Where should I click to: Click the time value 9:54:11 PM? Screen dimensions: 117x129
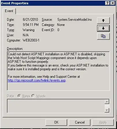(x=31, y=25)
